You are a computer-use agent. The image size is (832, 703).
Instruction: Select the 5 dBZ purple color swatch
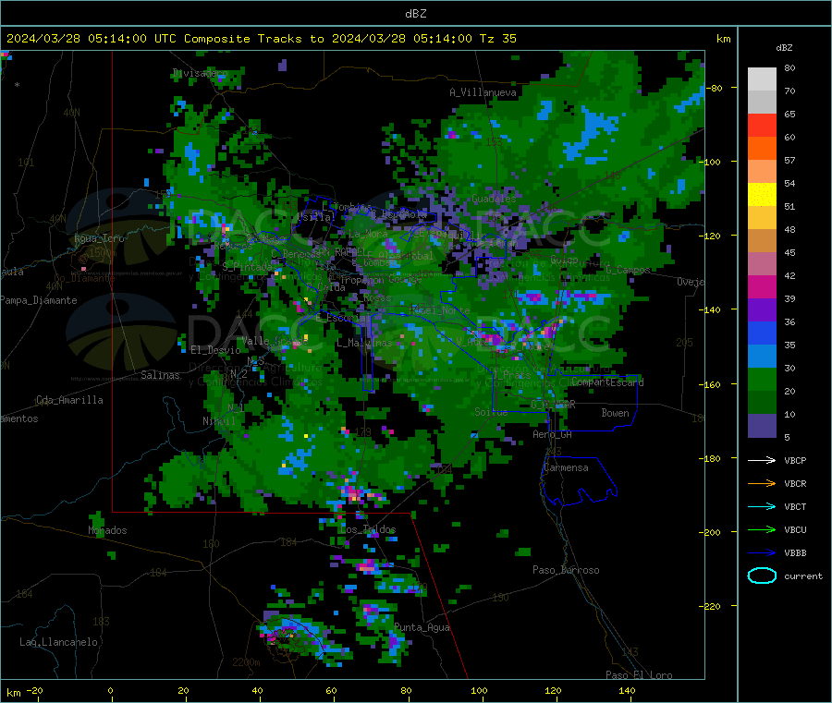762,426
